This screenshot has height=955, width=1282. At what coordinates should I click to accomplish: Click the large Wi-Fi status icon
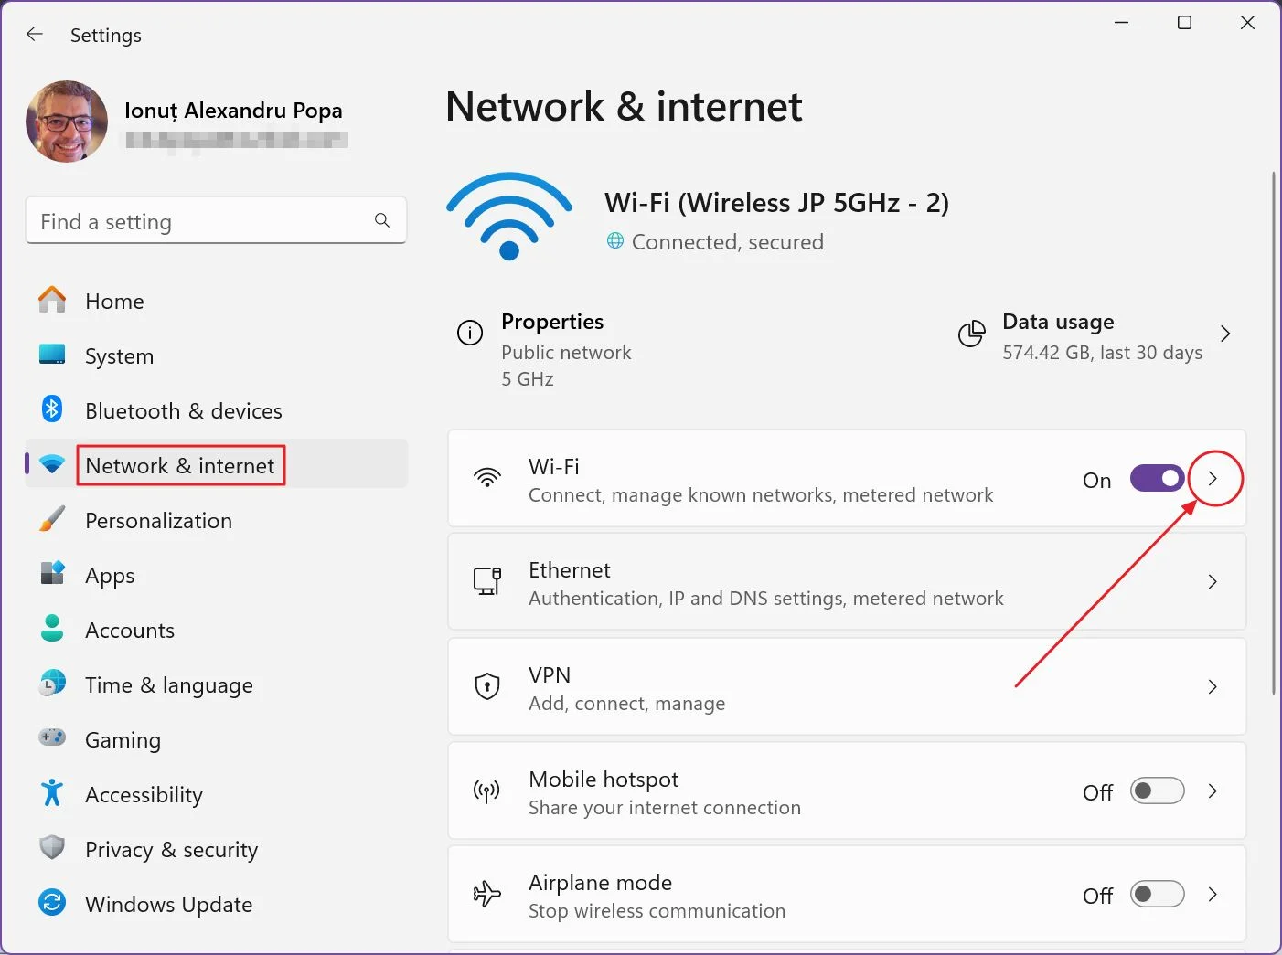point(509,217)
